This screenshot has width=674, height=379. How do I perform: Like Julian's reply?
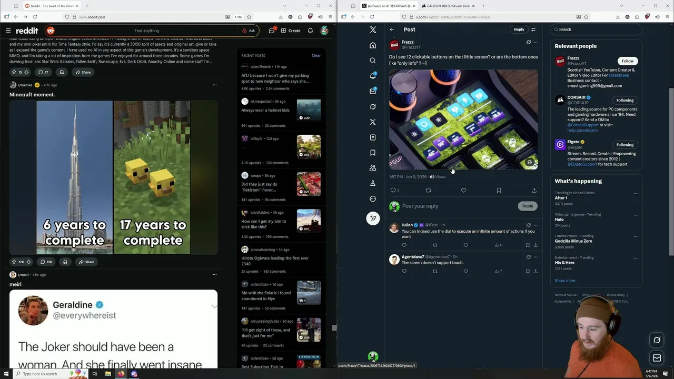point(466,245)
